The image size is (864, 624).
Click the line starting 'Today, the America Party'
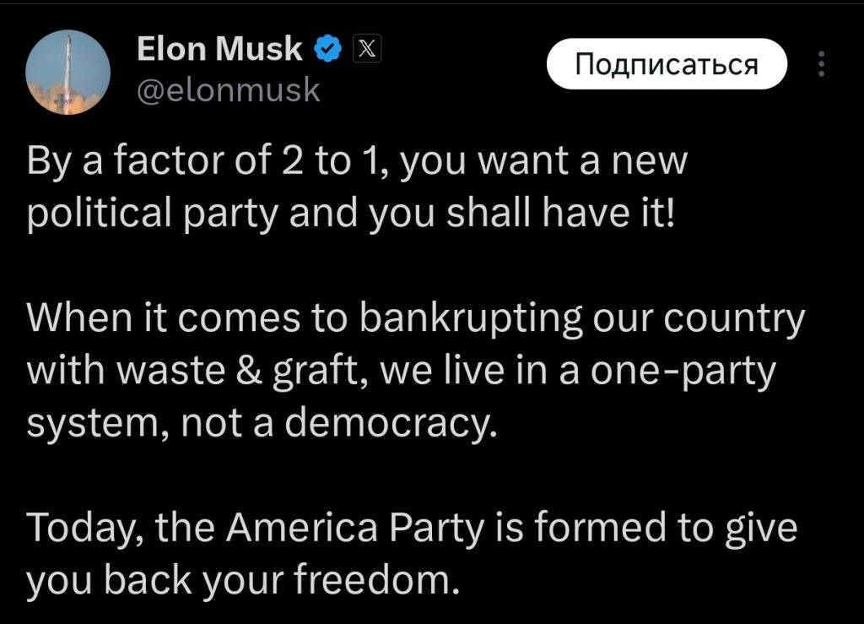click(x=412, y=528)
